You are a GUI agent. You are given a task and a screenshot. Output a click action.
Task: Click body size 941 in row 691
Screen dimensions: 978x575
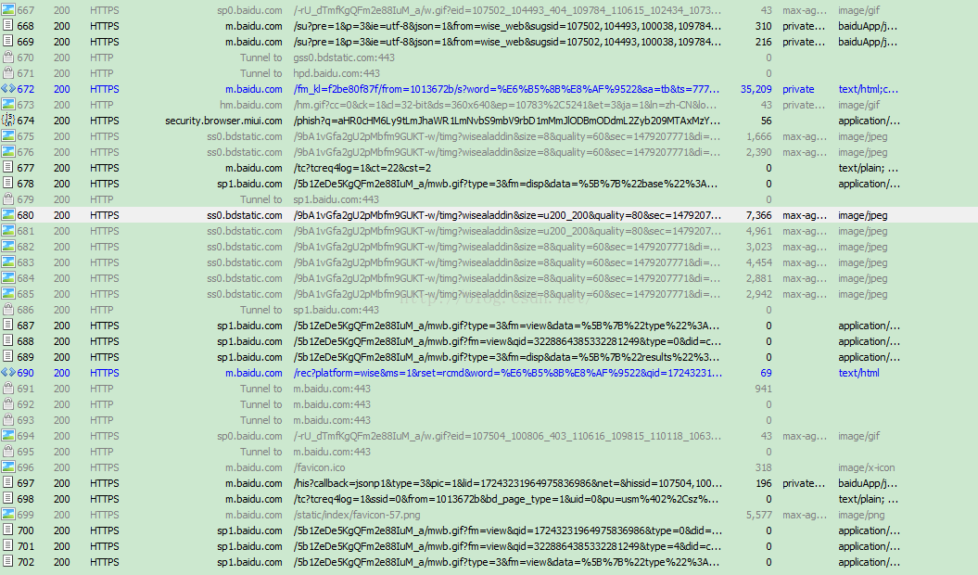pos(764,389)
